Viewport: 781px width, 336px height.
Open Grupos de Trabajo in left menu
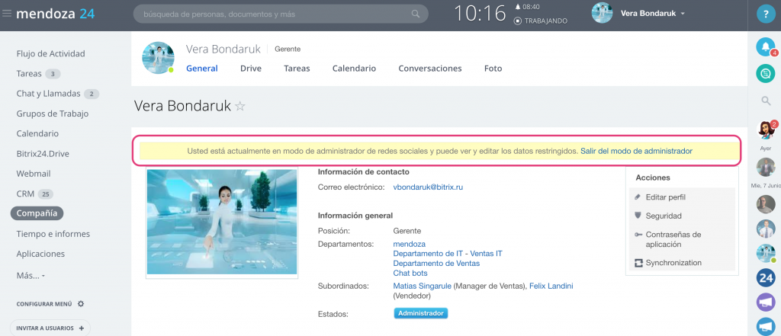[53, 114]
